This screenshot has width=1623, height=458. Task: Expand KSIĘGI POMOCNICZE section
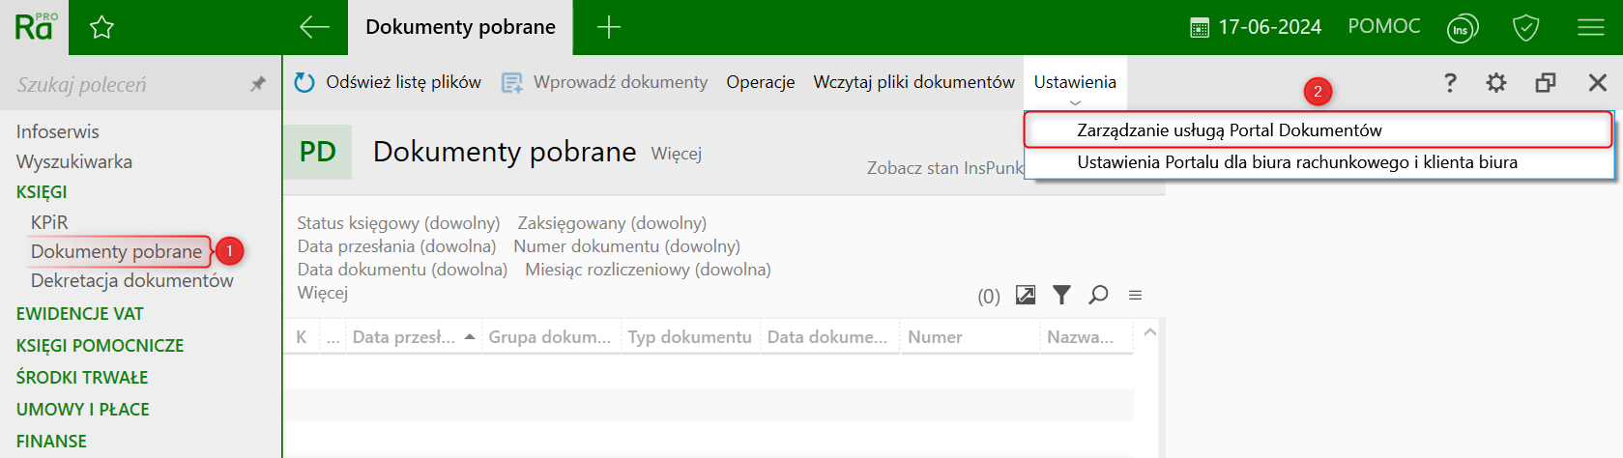pyautogui.click(x=100, y=345)
